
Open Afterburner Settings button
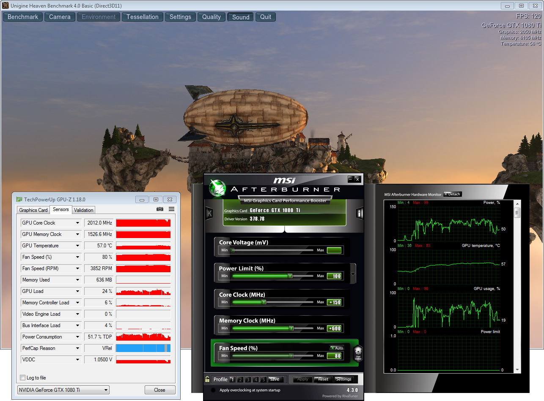343,379
